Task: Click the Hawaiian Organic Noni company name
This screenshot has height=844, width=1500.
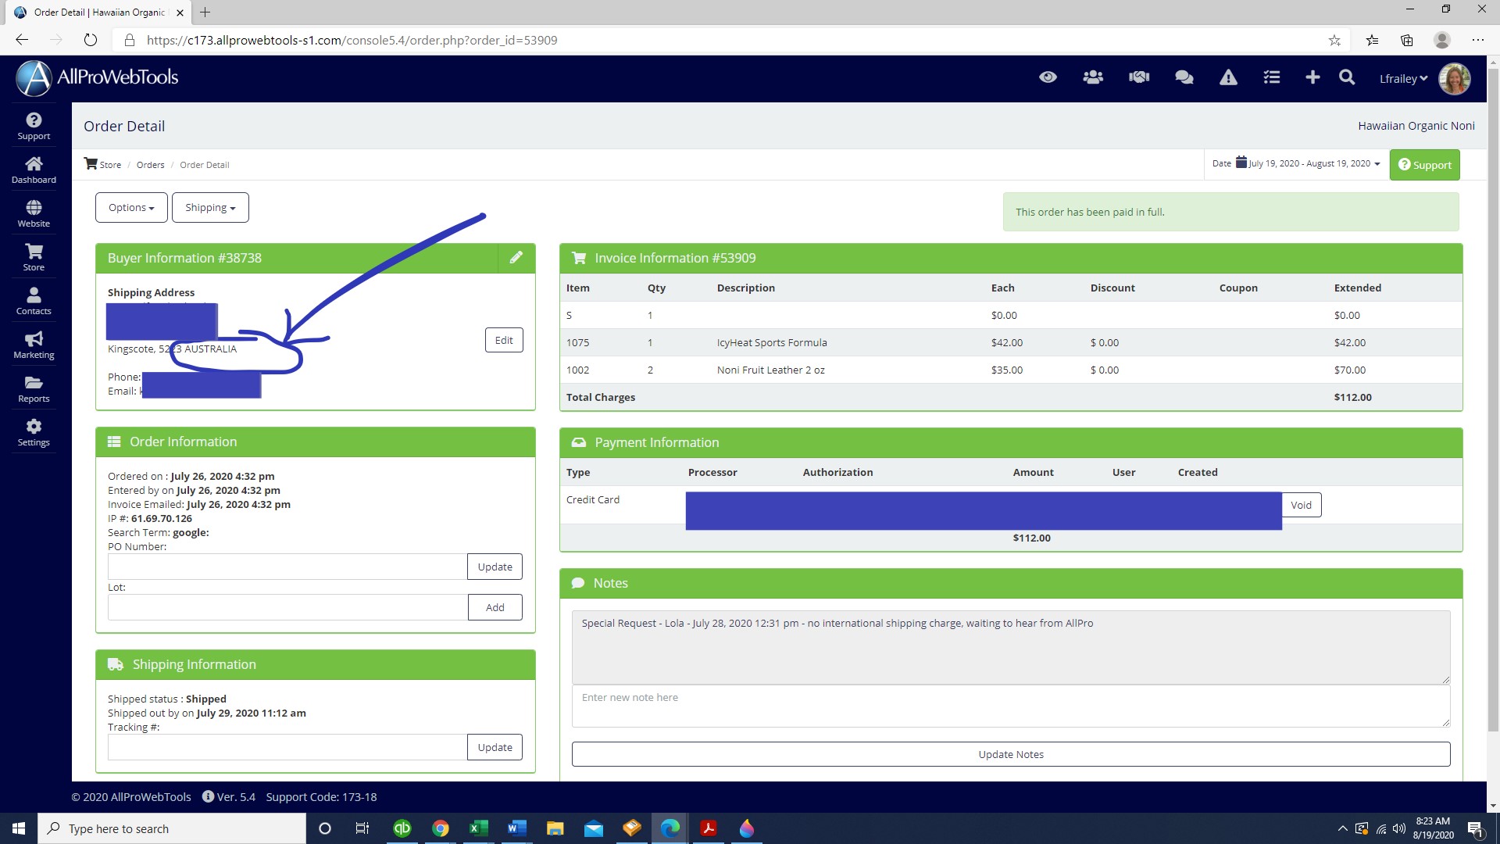Action: 1416,126
